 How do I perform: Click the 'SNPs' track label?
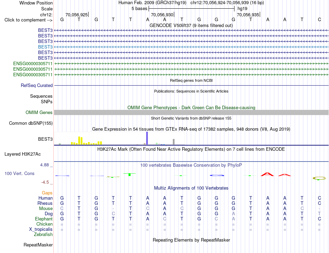point(47,102)
